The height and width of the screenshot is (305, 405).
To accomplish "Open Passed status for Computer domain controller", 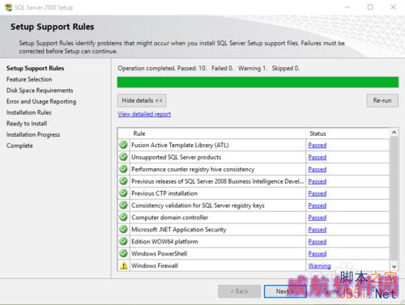I will click(x=318, y=218).
